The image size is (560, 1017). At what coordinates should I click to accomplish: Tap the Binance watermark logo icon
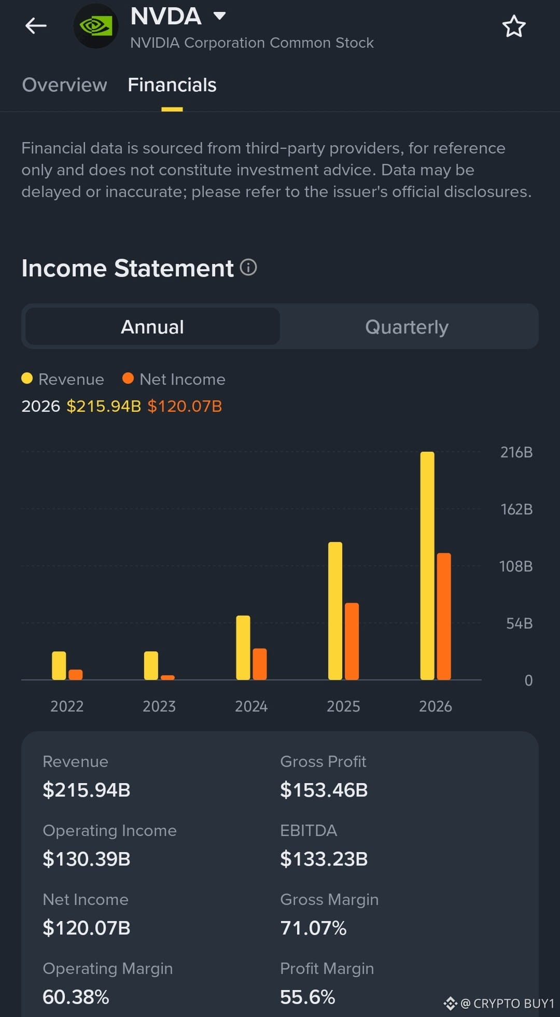(450, 1004)
